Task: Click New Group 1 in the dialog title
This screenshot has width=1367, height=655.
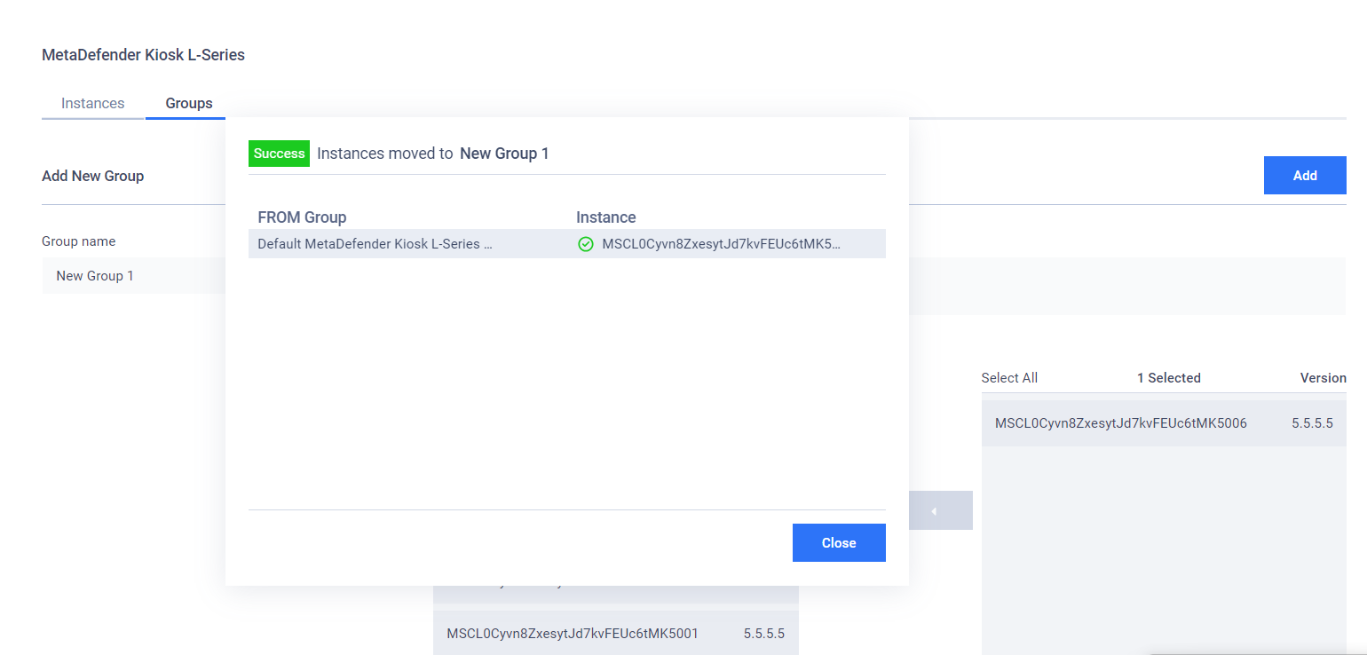Action: (x=504, y=154)
